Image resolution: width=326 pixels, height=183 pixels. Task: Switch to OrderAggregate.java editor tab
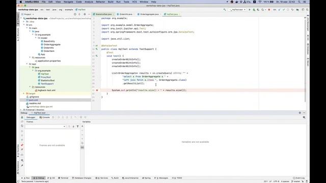(149, 14)
